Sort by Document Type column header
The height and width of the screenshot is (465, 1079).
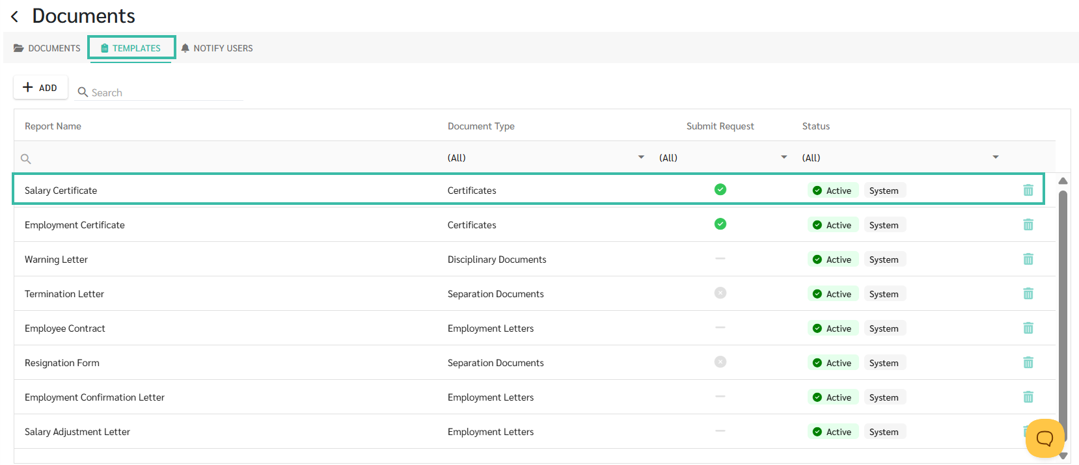tap(481, 126)
